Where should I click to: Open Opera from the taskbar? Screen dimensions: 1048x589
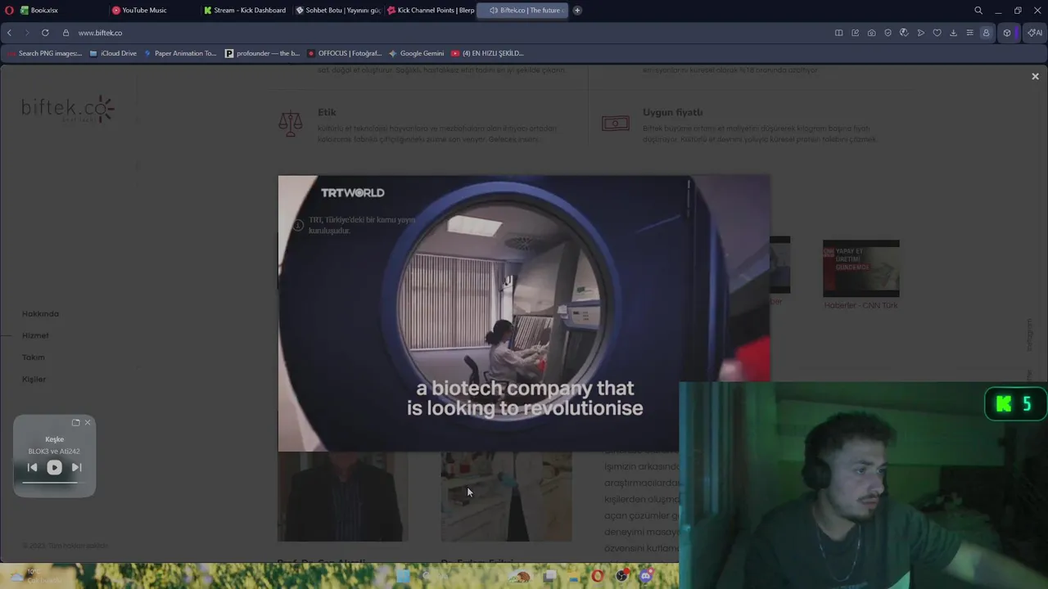click(x=598, y=576)
